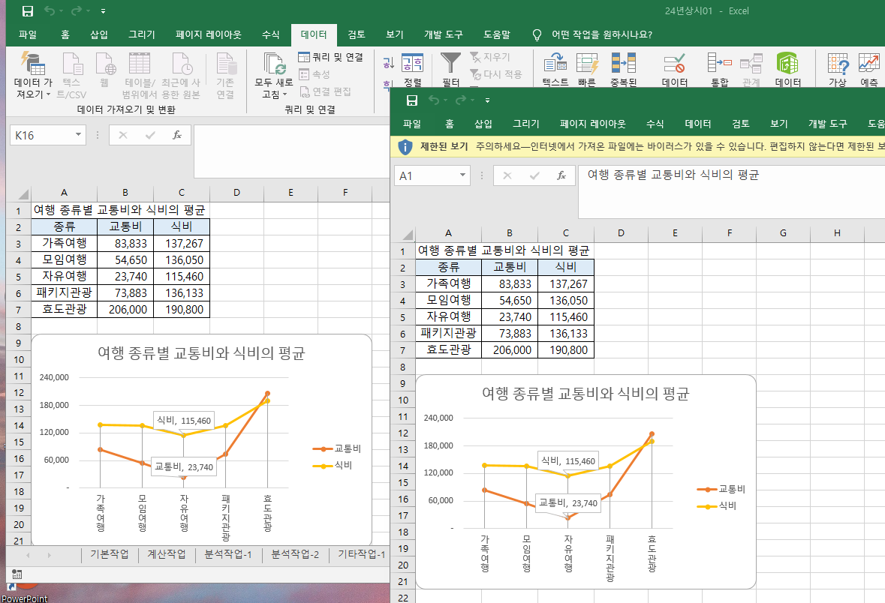Click the 필터 funnel icon
The image size is (885, 603).
451,63
